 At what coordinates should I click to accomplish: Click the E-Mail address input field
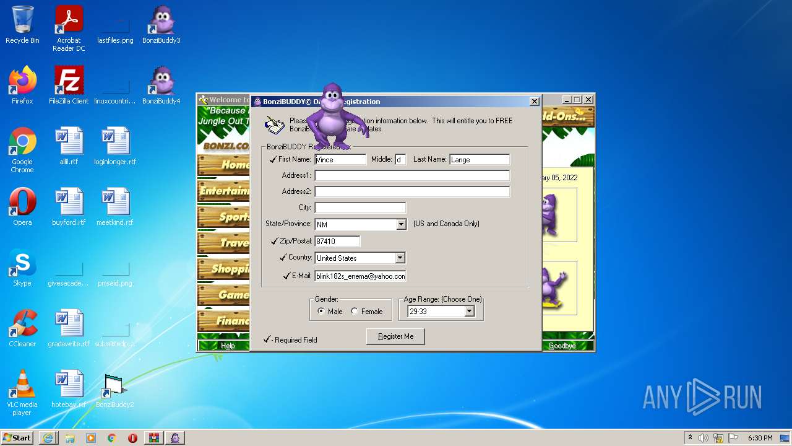coord(360,276)
